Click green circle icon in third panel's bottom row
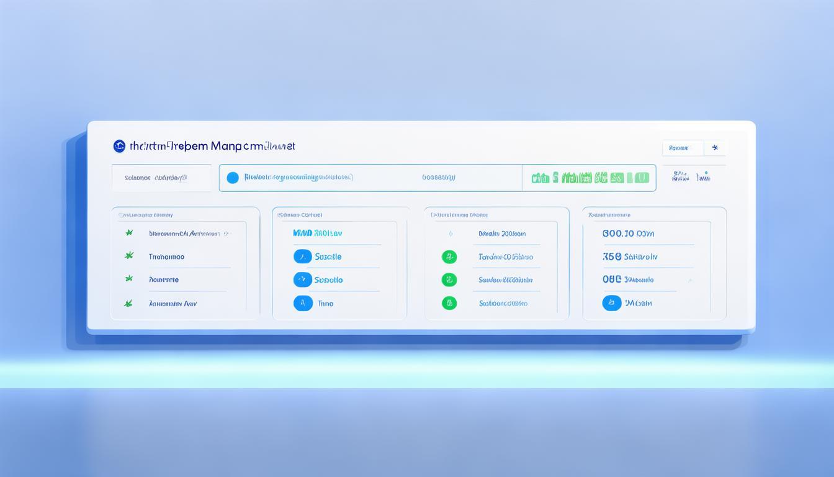This screenshot has height=477, width=834. click(x=449, y=303)
